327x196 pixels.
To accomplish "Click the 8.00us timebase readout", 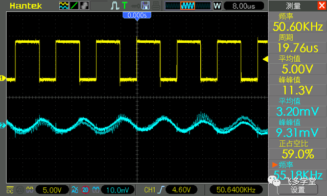I will pyautogui.click(x=244, y=6).
